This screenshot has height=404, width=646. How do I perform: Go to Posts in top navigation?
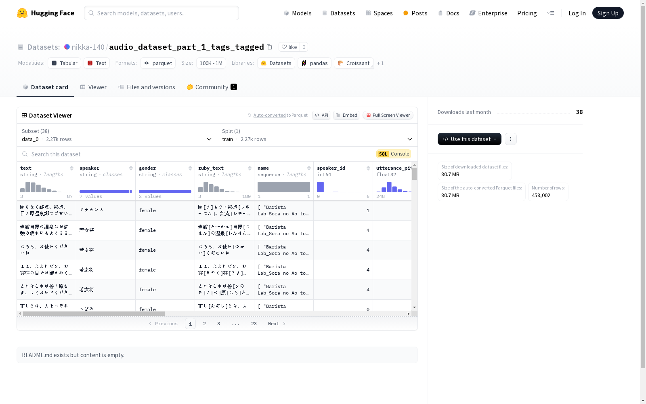[415, 13]
